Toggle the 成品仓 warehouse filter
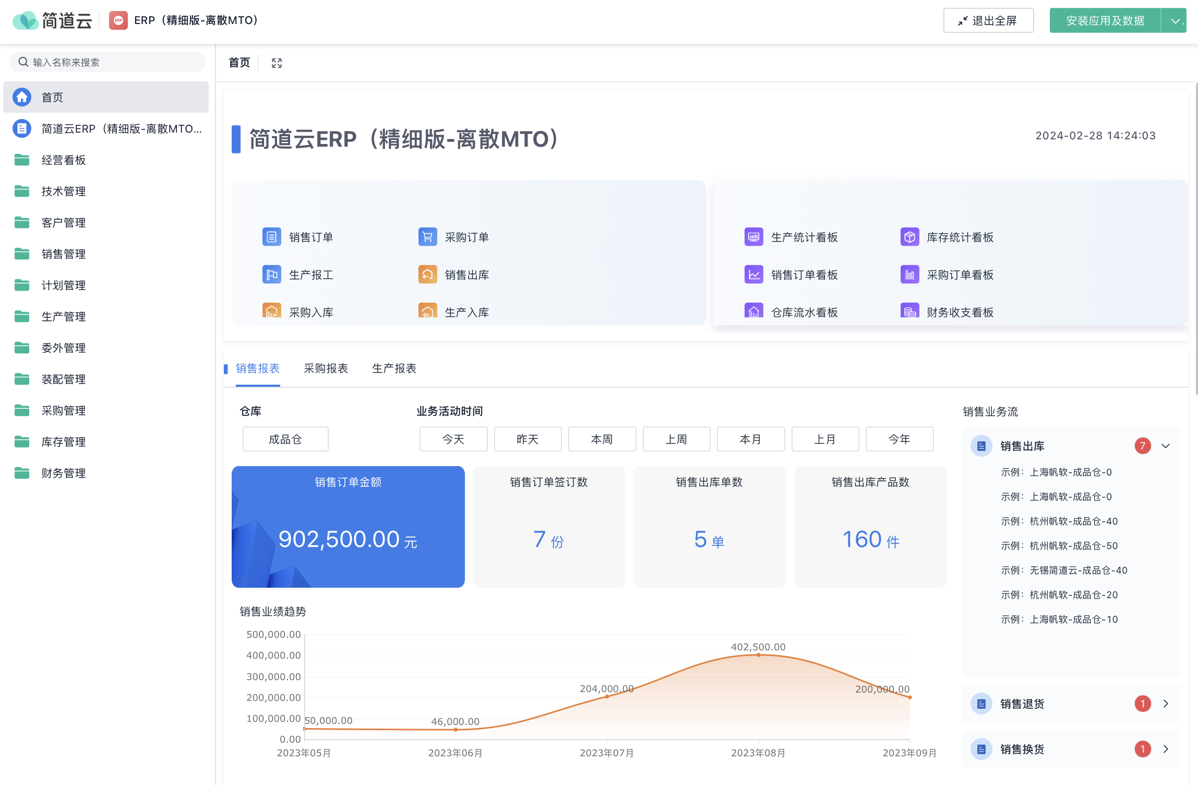 (285, 439)
